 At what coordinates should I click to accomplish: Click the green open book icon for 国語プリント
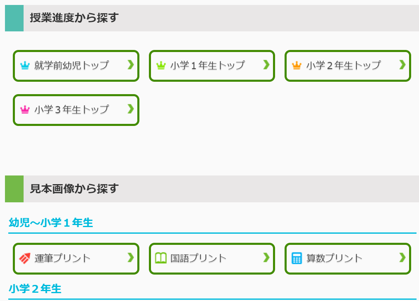pyautogui.click(x=161, y=258)
